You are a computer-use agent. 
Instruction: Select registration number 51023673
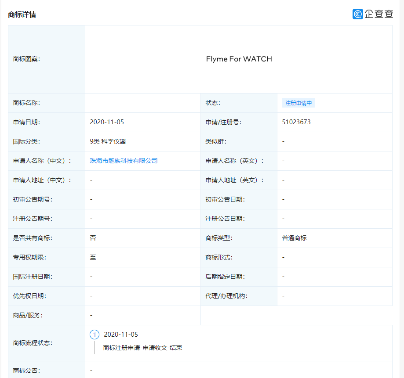pos(296,122)
